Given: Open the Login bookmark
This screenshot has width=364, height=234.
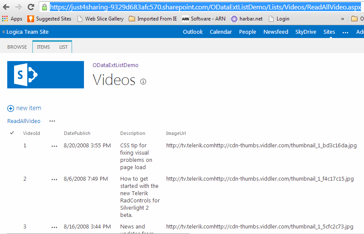Looking at the screenshot, I should (x=279, y=19).
